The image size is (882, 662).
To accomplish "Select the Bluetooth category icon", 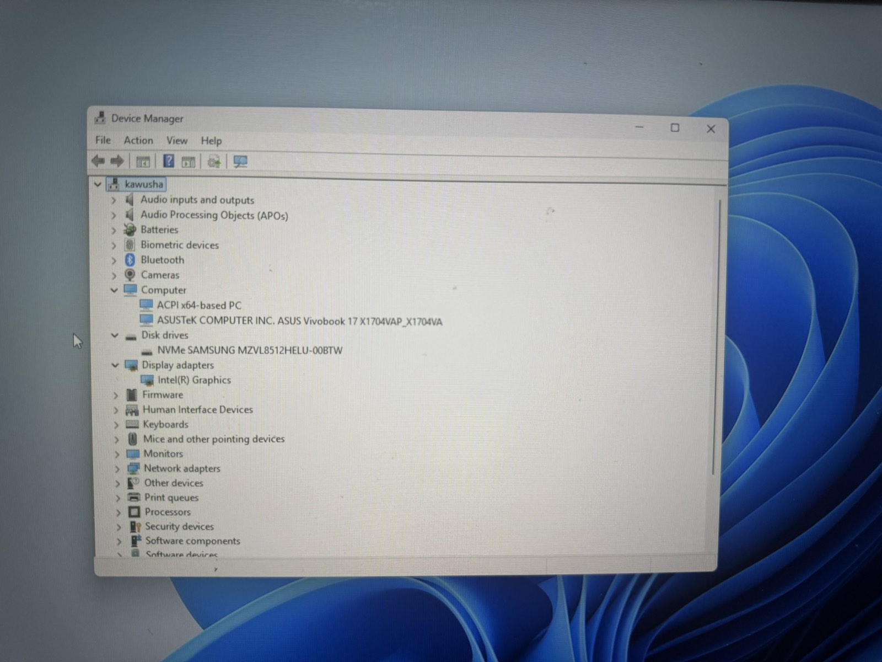I will [130, 260].
